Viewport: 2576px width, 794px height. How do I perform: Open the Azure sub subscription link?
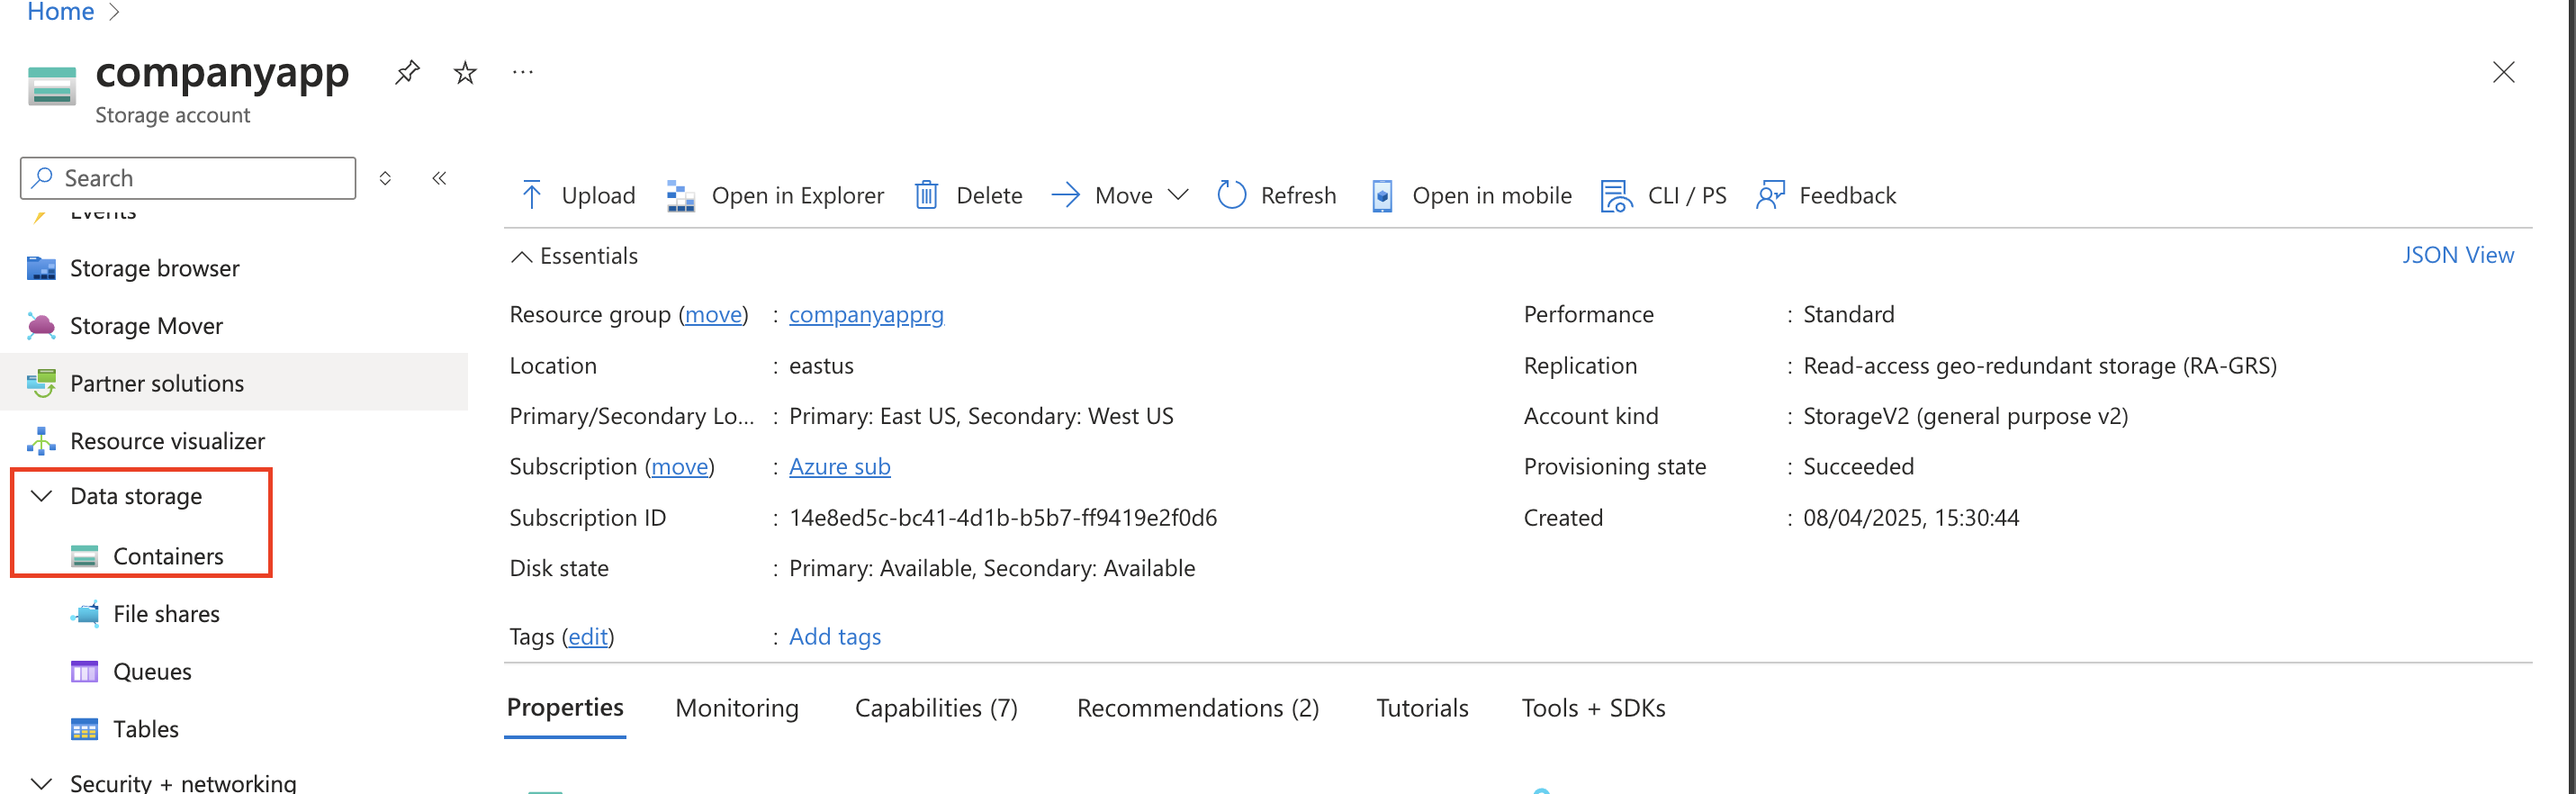click(x=839, y=467)
